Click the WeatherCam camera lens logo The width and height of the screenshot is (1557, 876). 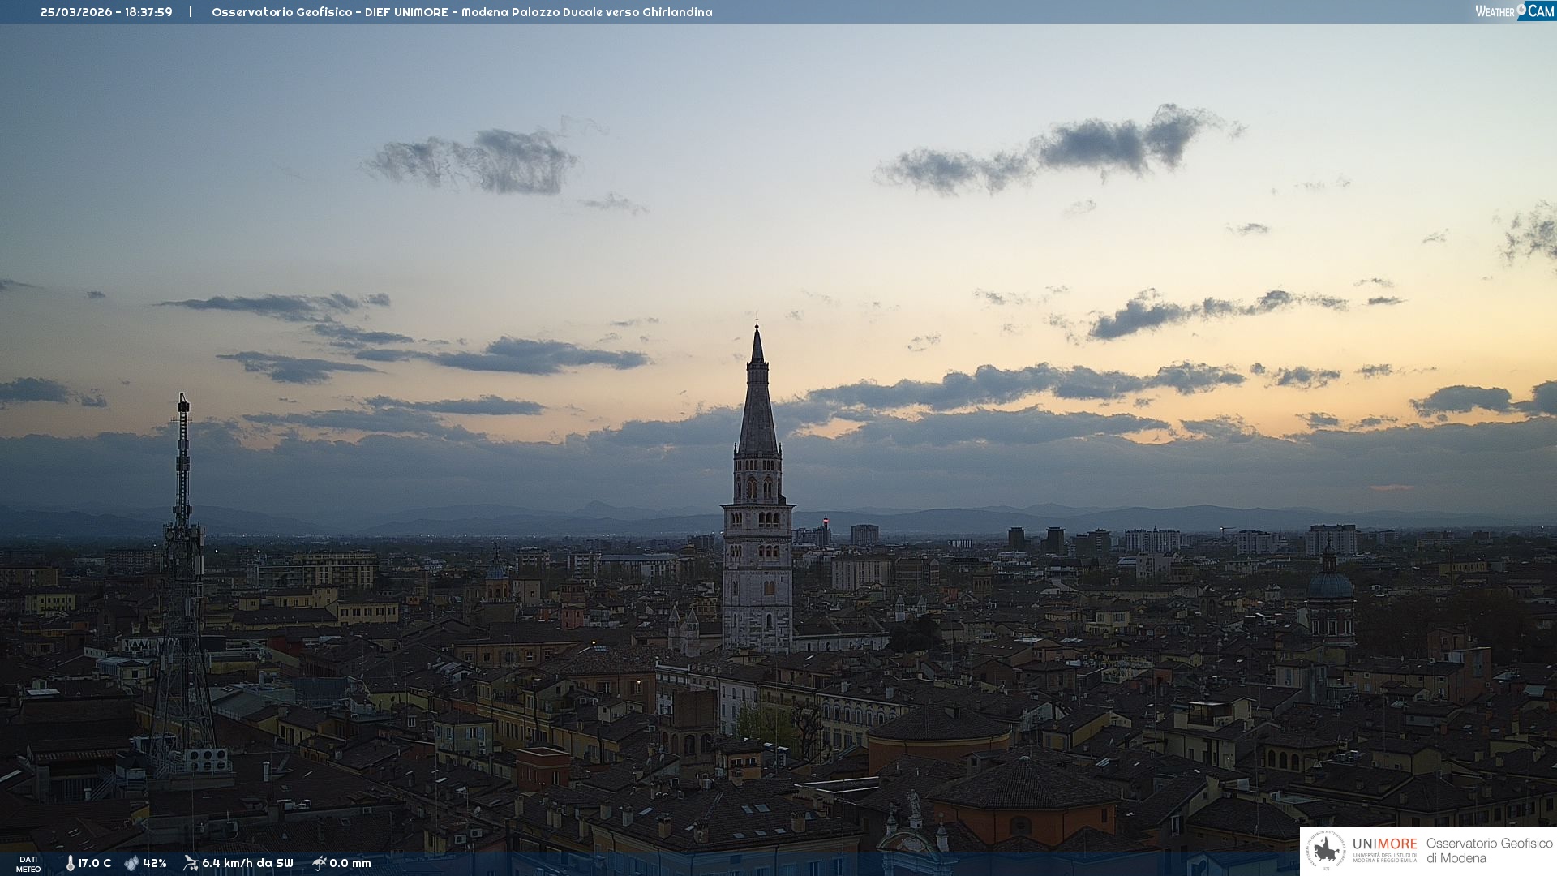point(1521,10)
